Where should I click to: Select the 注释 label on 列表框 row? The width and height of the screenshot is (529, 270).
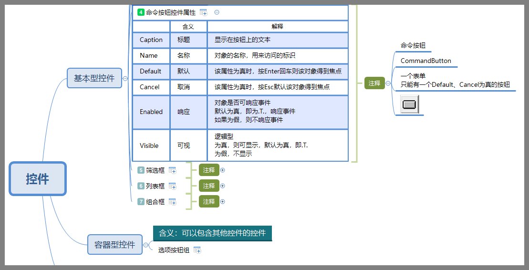(x=209, y=186)
